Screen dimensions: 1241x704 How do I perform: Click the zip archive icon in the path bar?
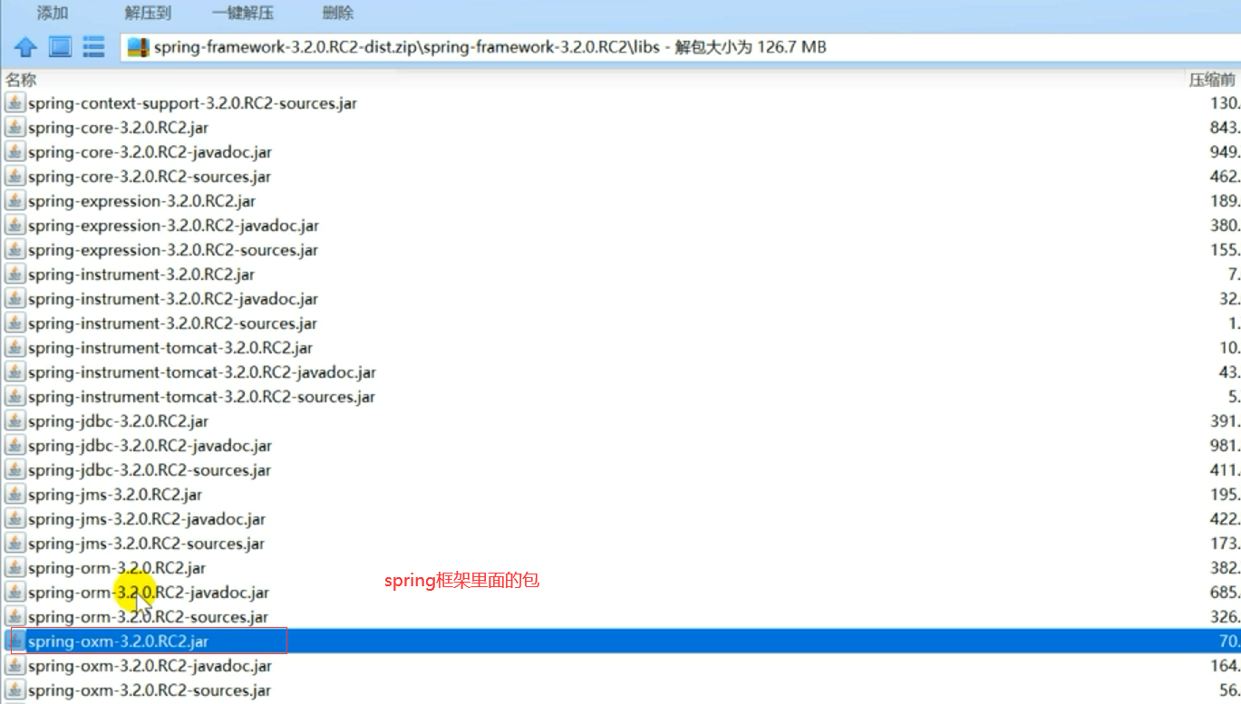pyautogui.click(x=138, y=47)
